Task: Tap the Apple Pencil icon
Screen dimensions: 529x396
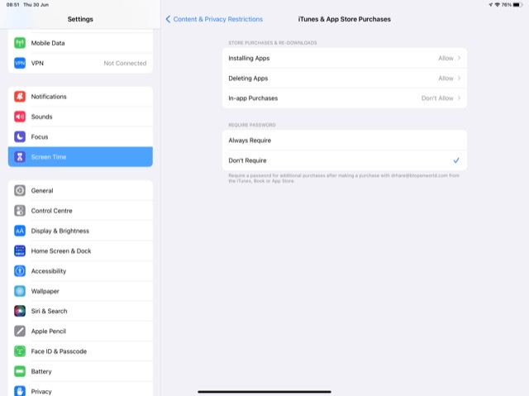Action: coord(20,331)
